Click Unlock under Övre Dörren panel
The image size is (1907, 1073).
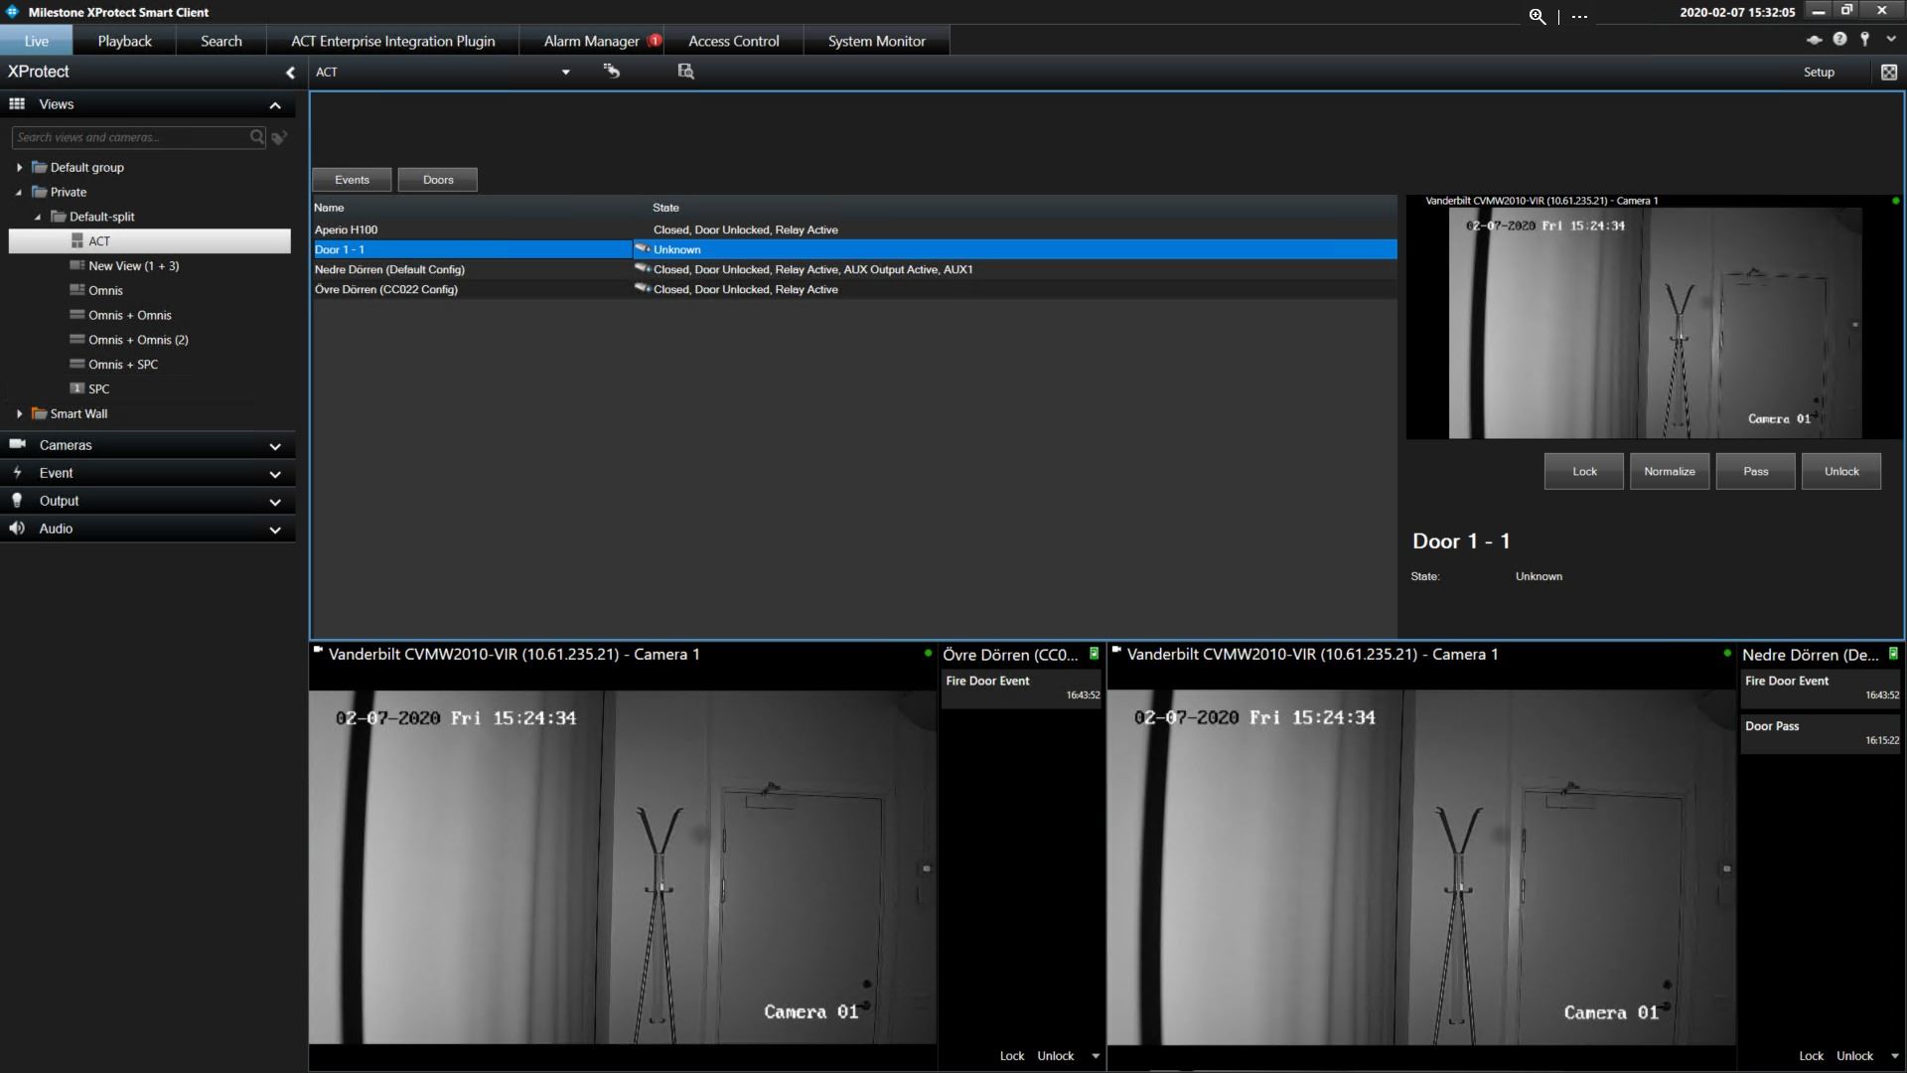click(x=1056, y=1056)
